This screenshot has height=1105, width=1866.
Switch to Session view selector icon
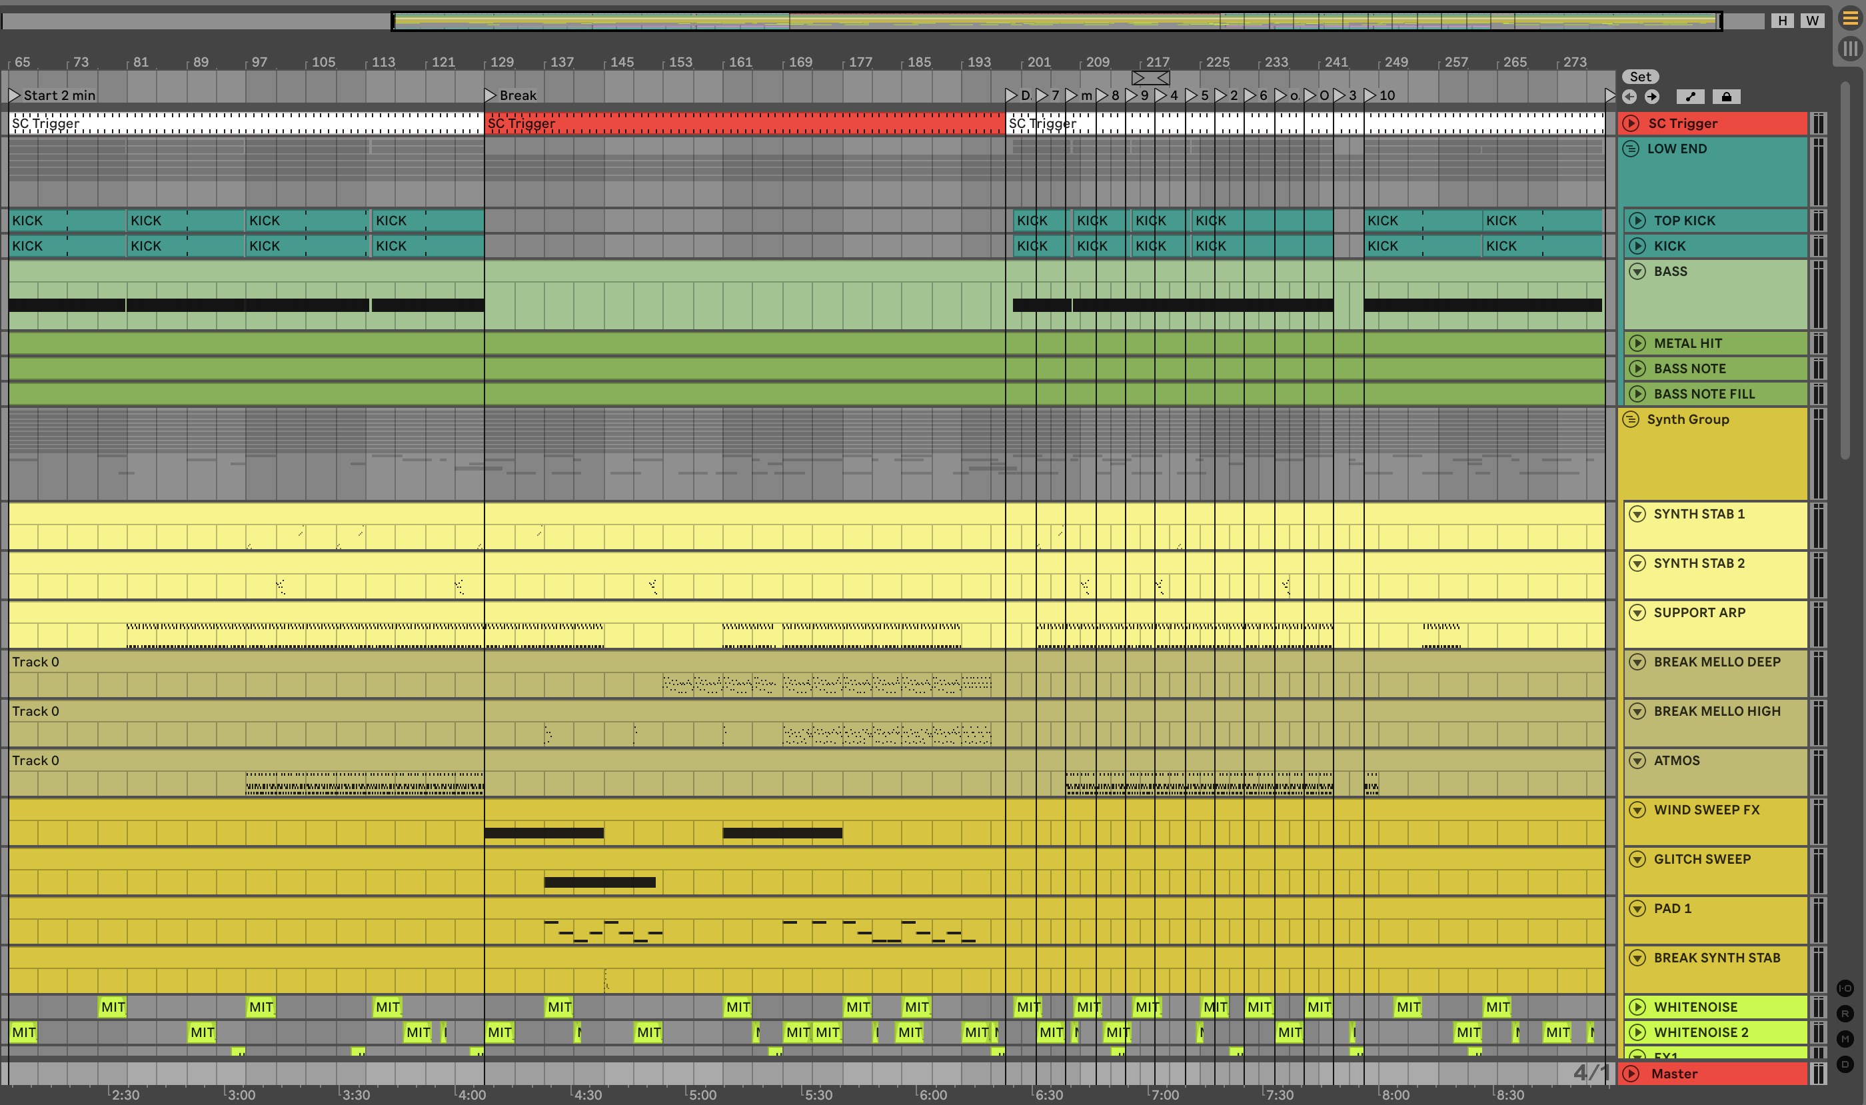(x=1849, y=49)
